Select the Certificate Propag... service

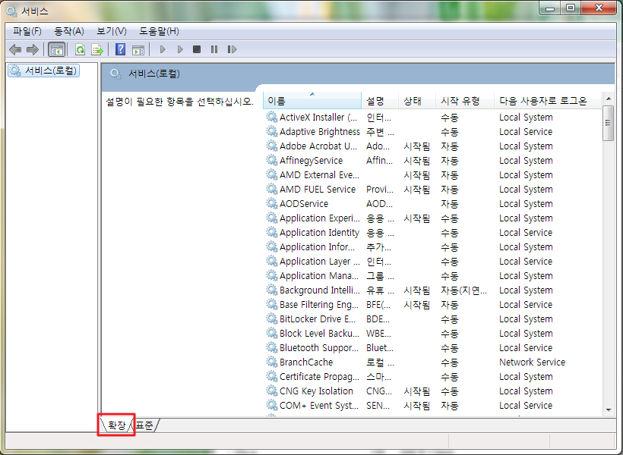pos(319,376)
